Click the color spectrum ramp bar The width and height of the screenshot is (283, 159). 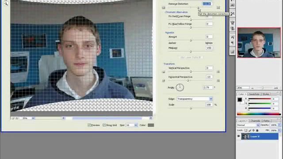259,114
